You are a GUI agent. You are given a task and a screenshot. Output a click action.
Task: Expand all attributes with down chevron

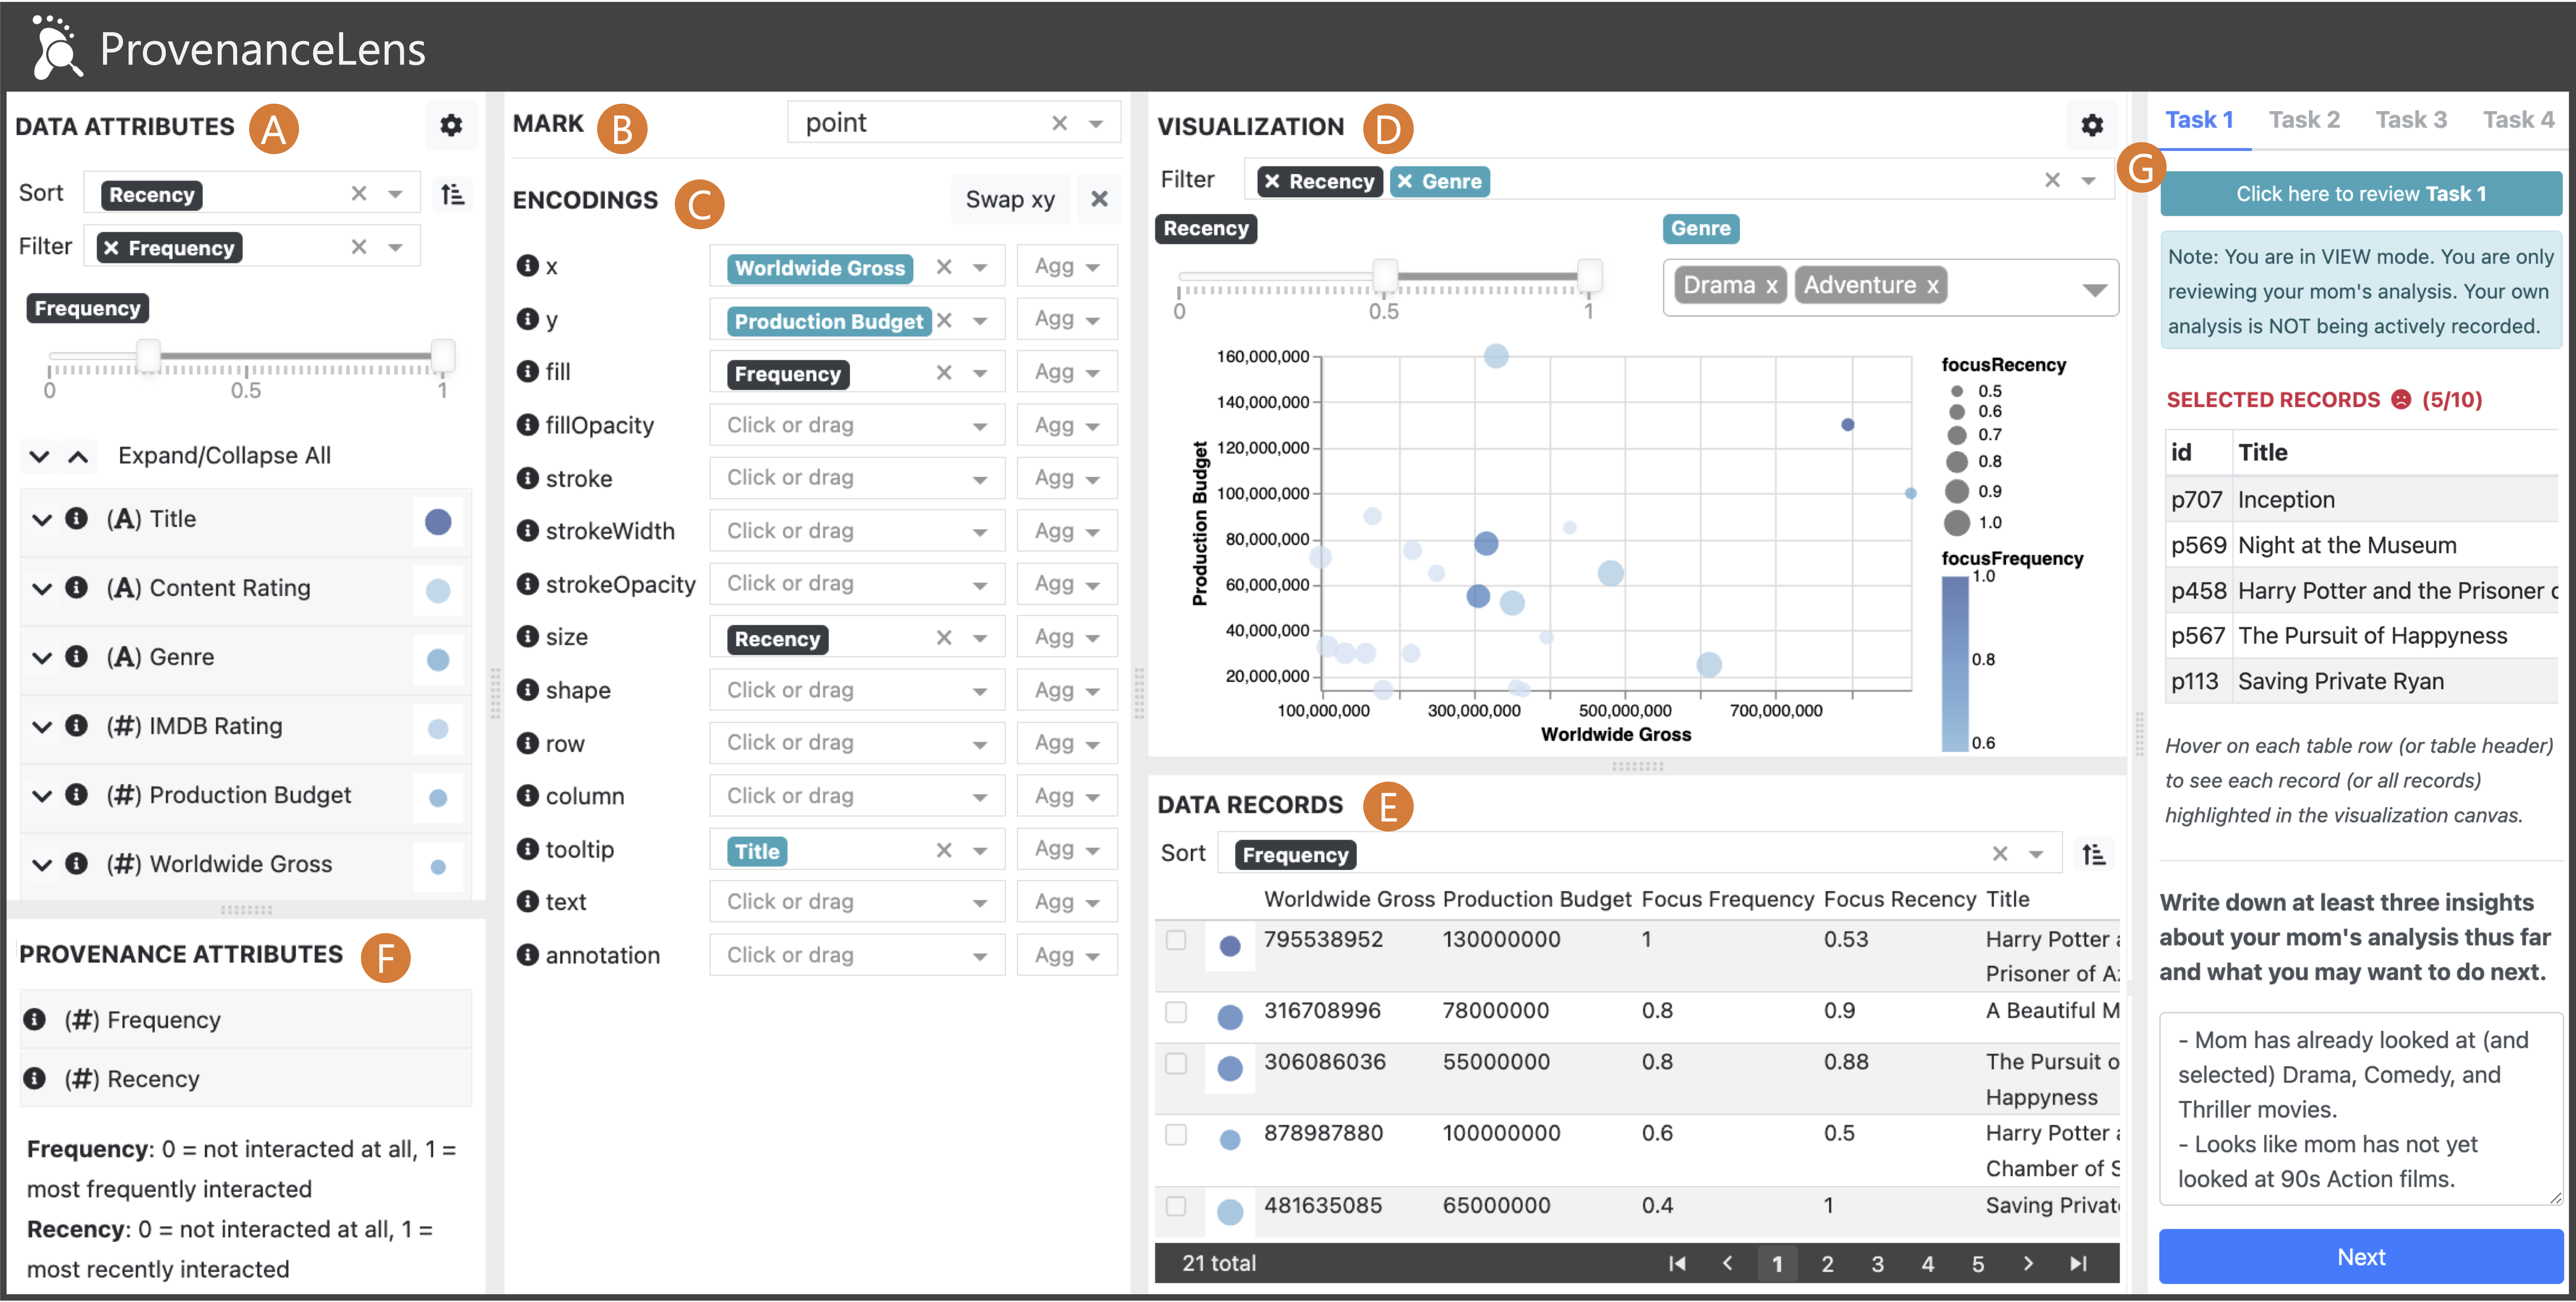coord(39,457)
